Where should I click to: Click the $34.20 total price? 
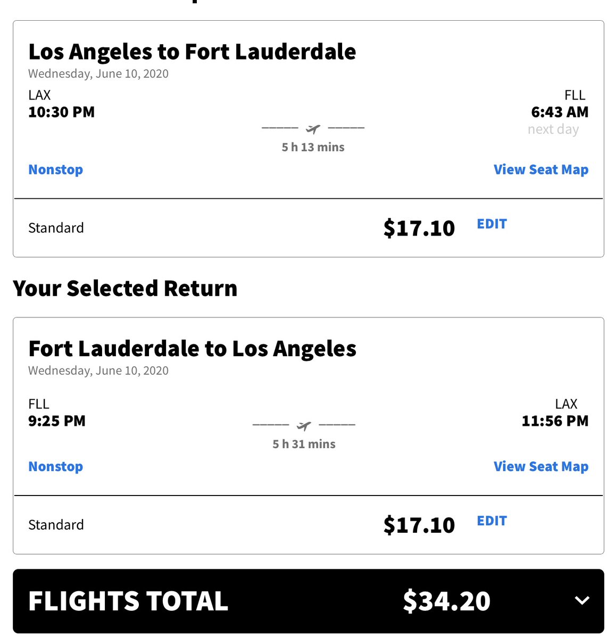click(446, 601)
